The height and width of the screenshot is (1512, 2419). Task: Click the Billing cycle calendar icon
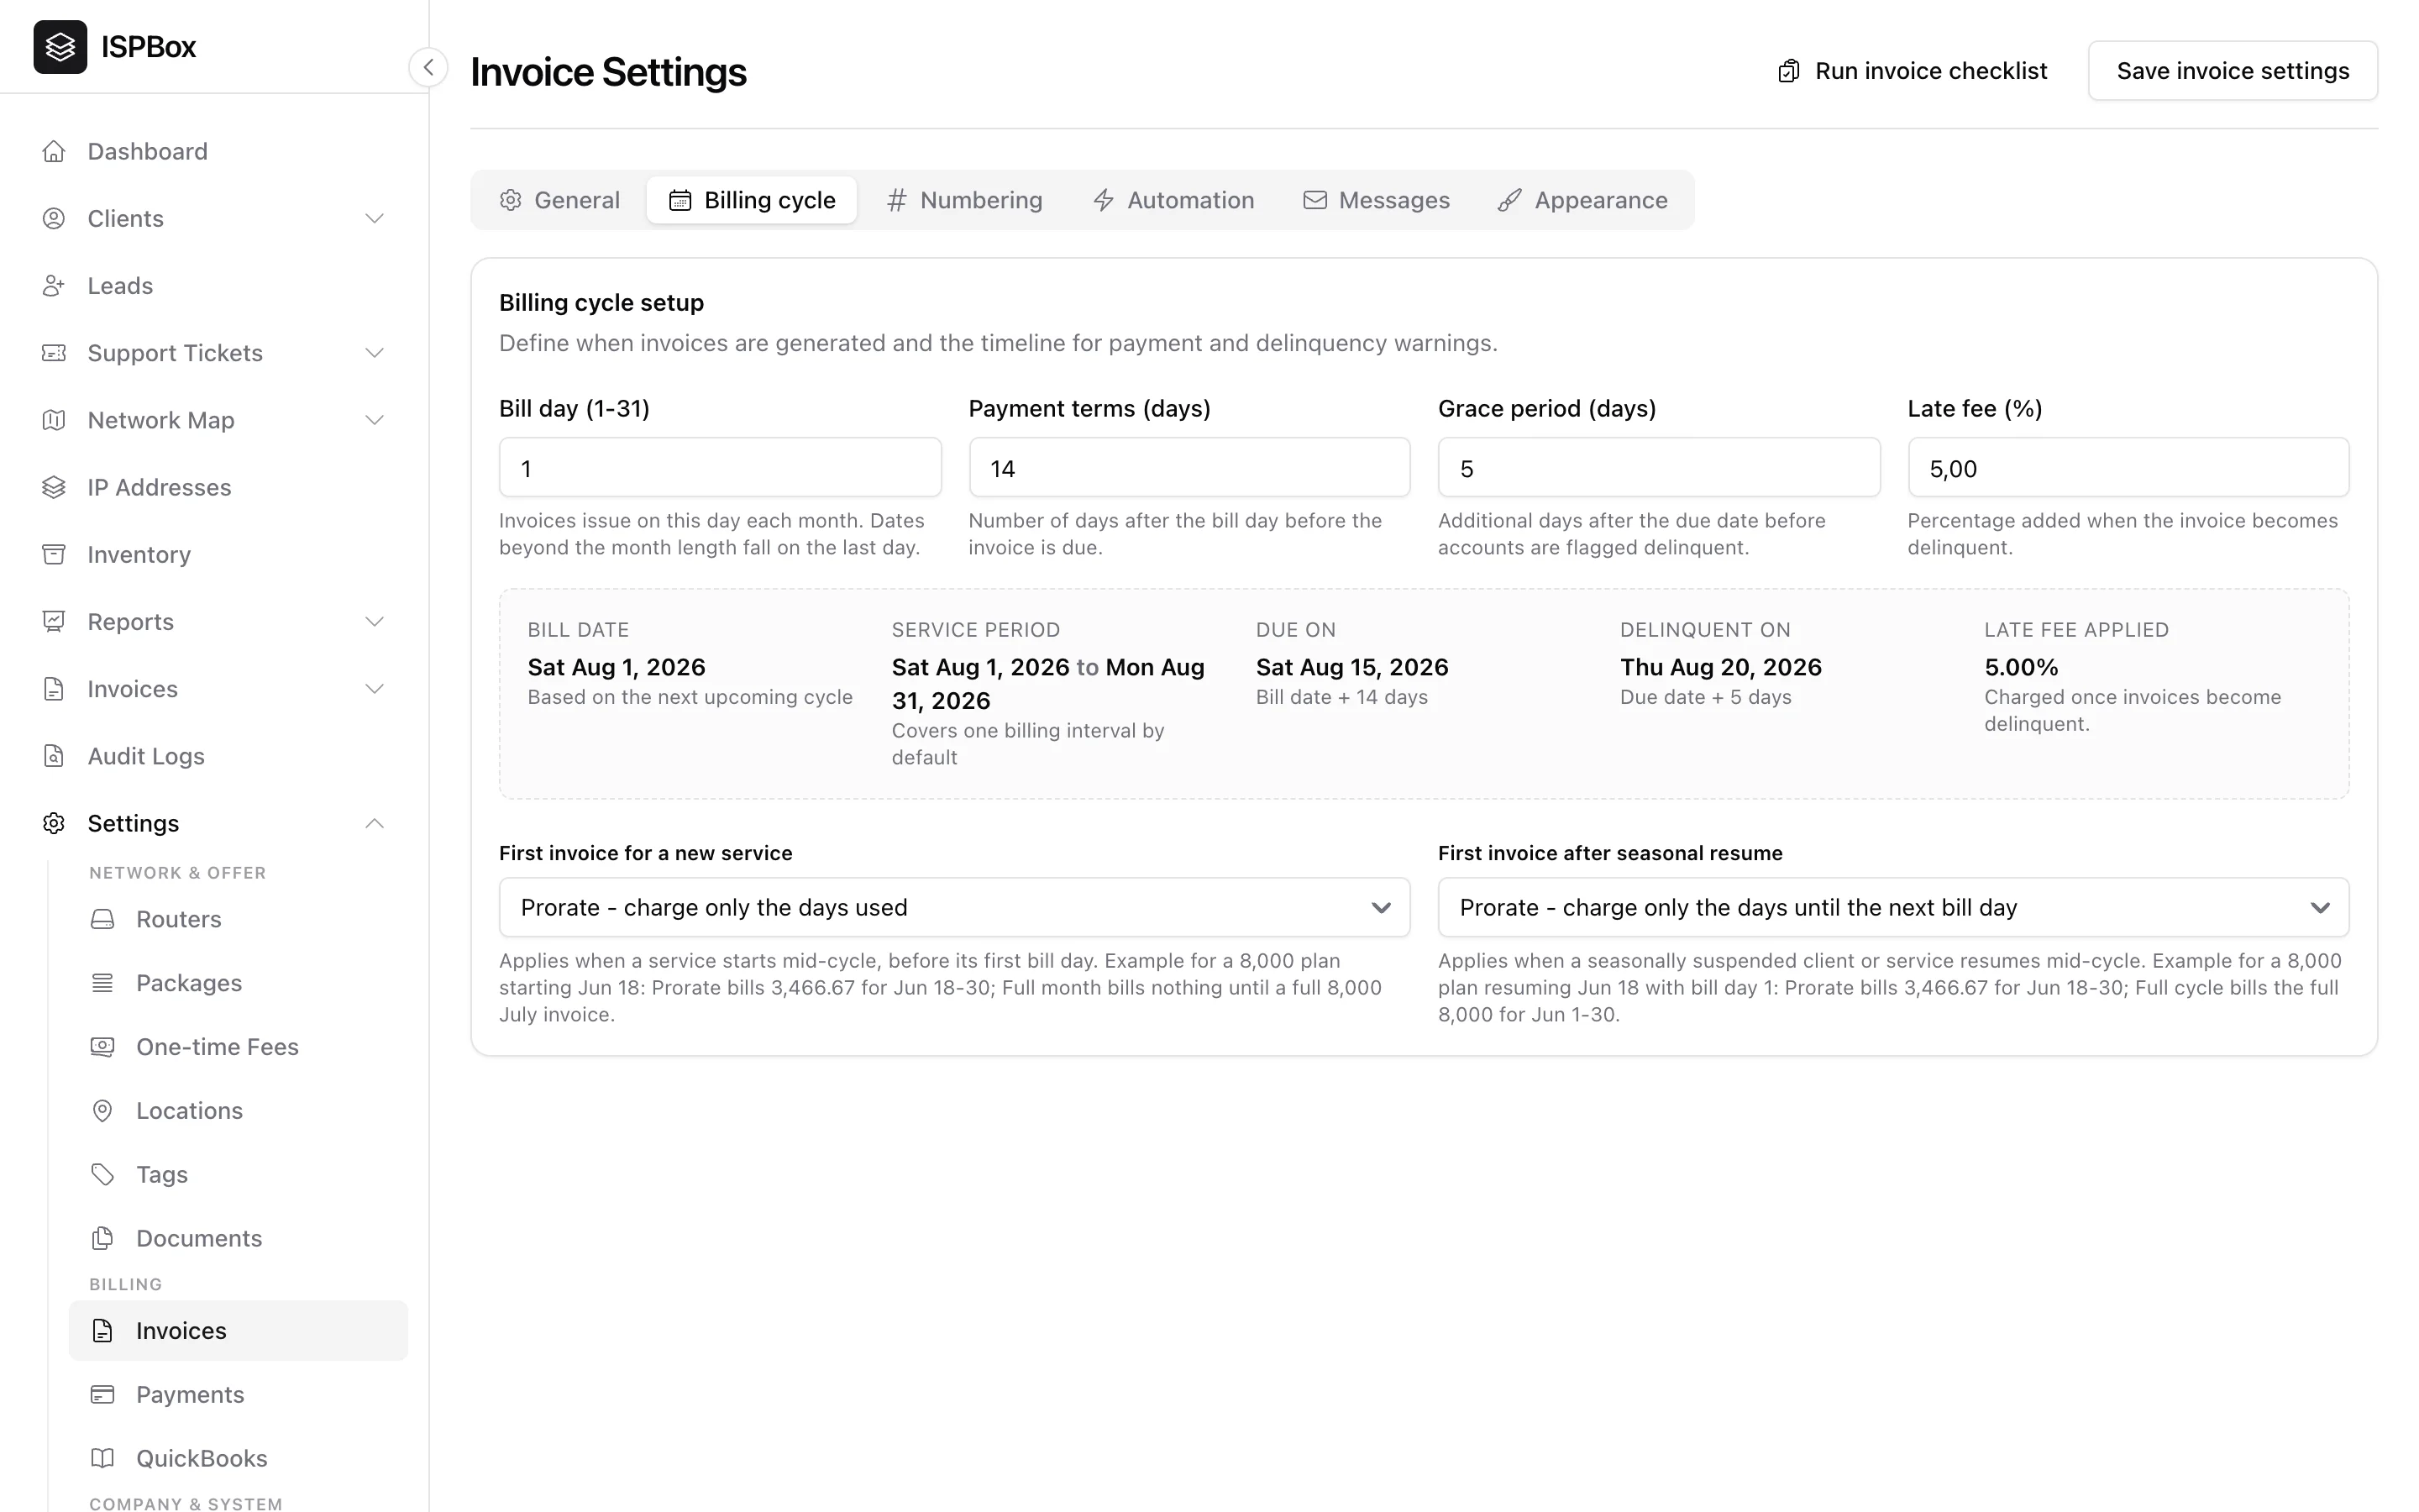pos(680,200)
